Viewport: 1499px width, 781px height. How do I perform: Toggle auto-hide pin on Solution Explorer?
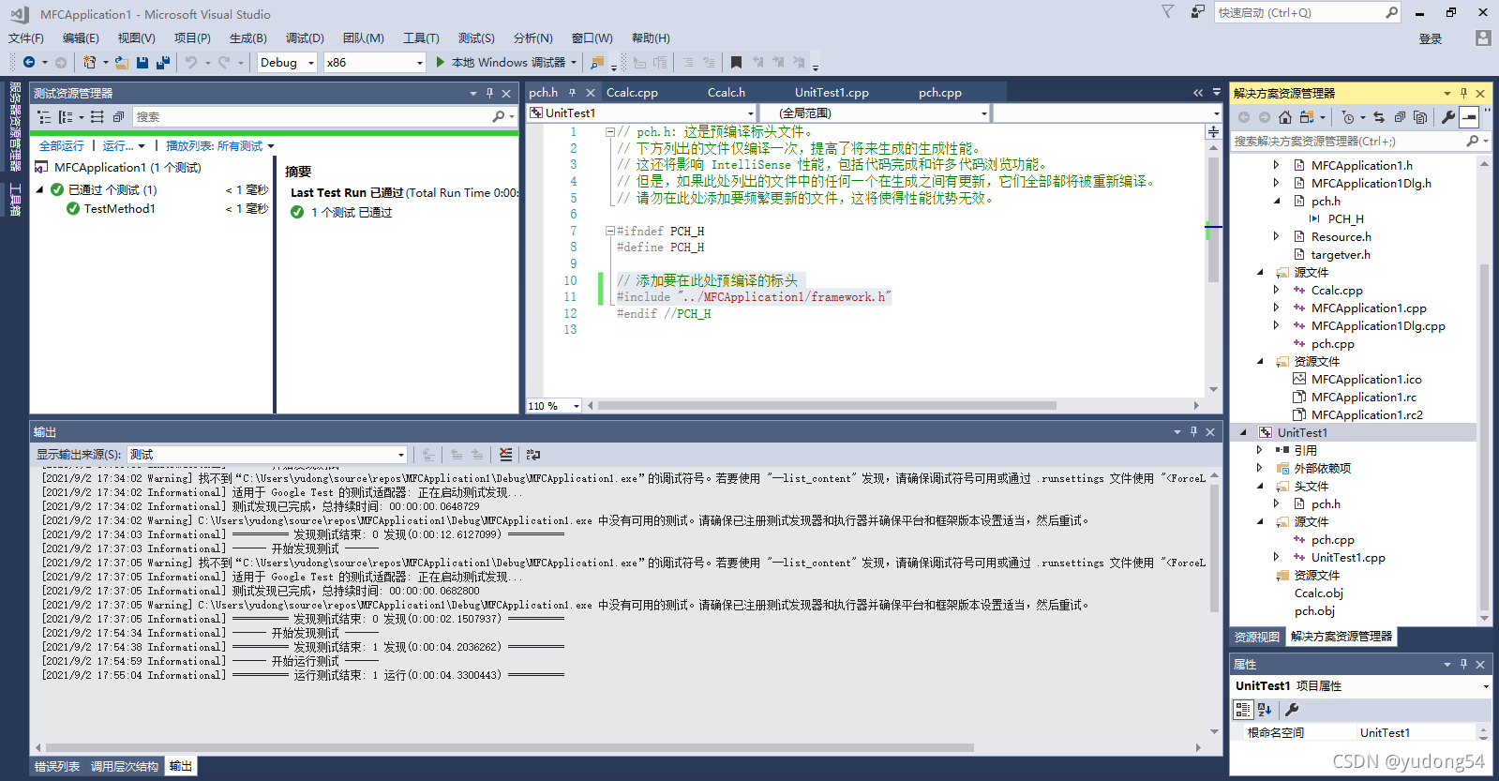point(1463,93)
